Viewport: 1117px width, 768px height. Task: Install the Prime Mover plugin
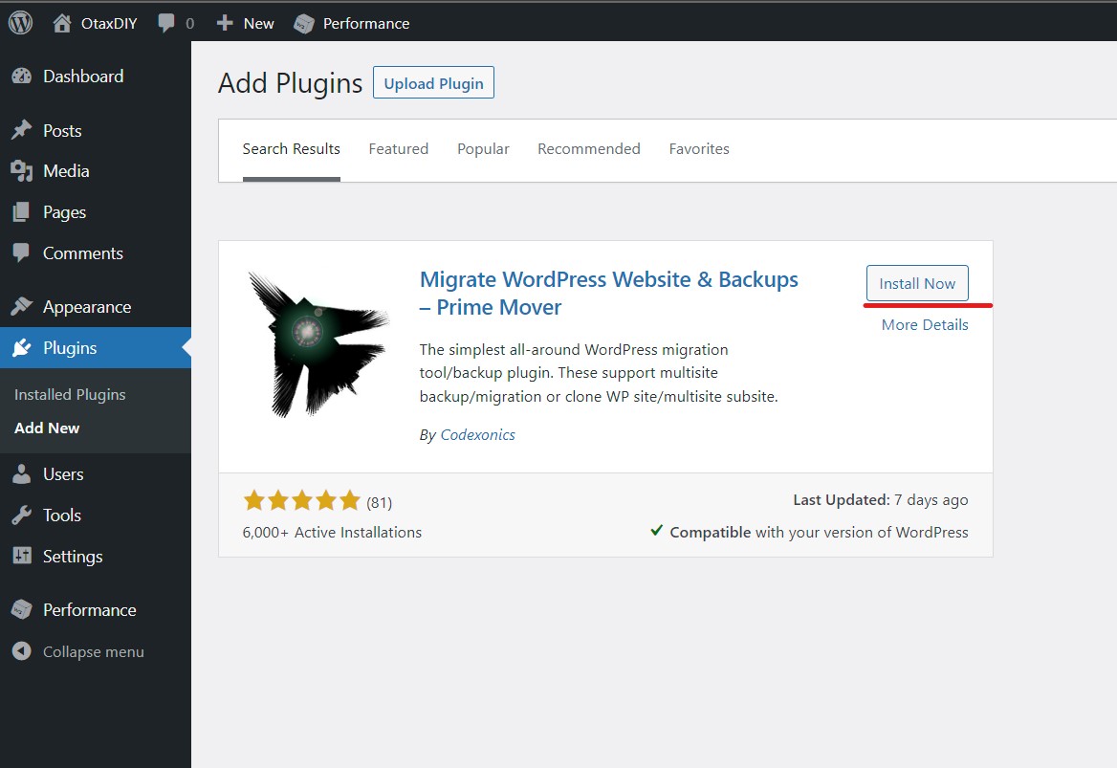pyautogui.click(x=916, y=283)
